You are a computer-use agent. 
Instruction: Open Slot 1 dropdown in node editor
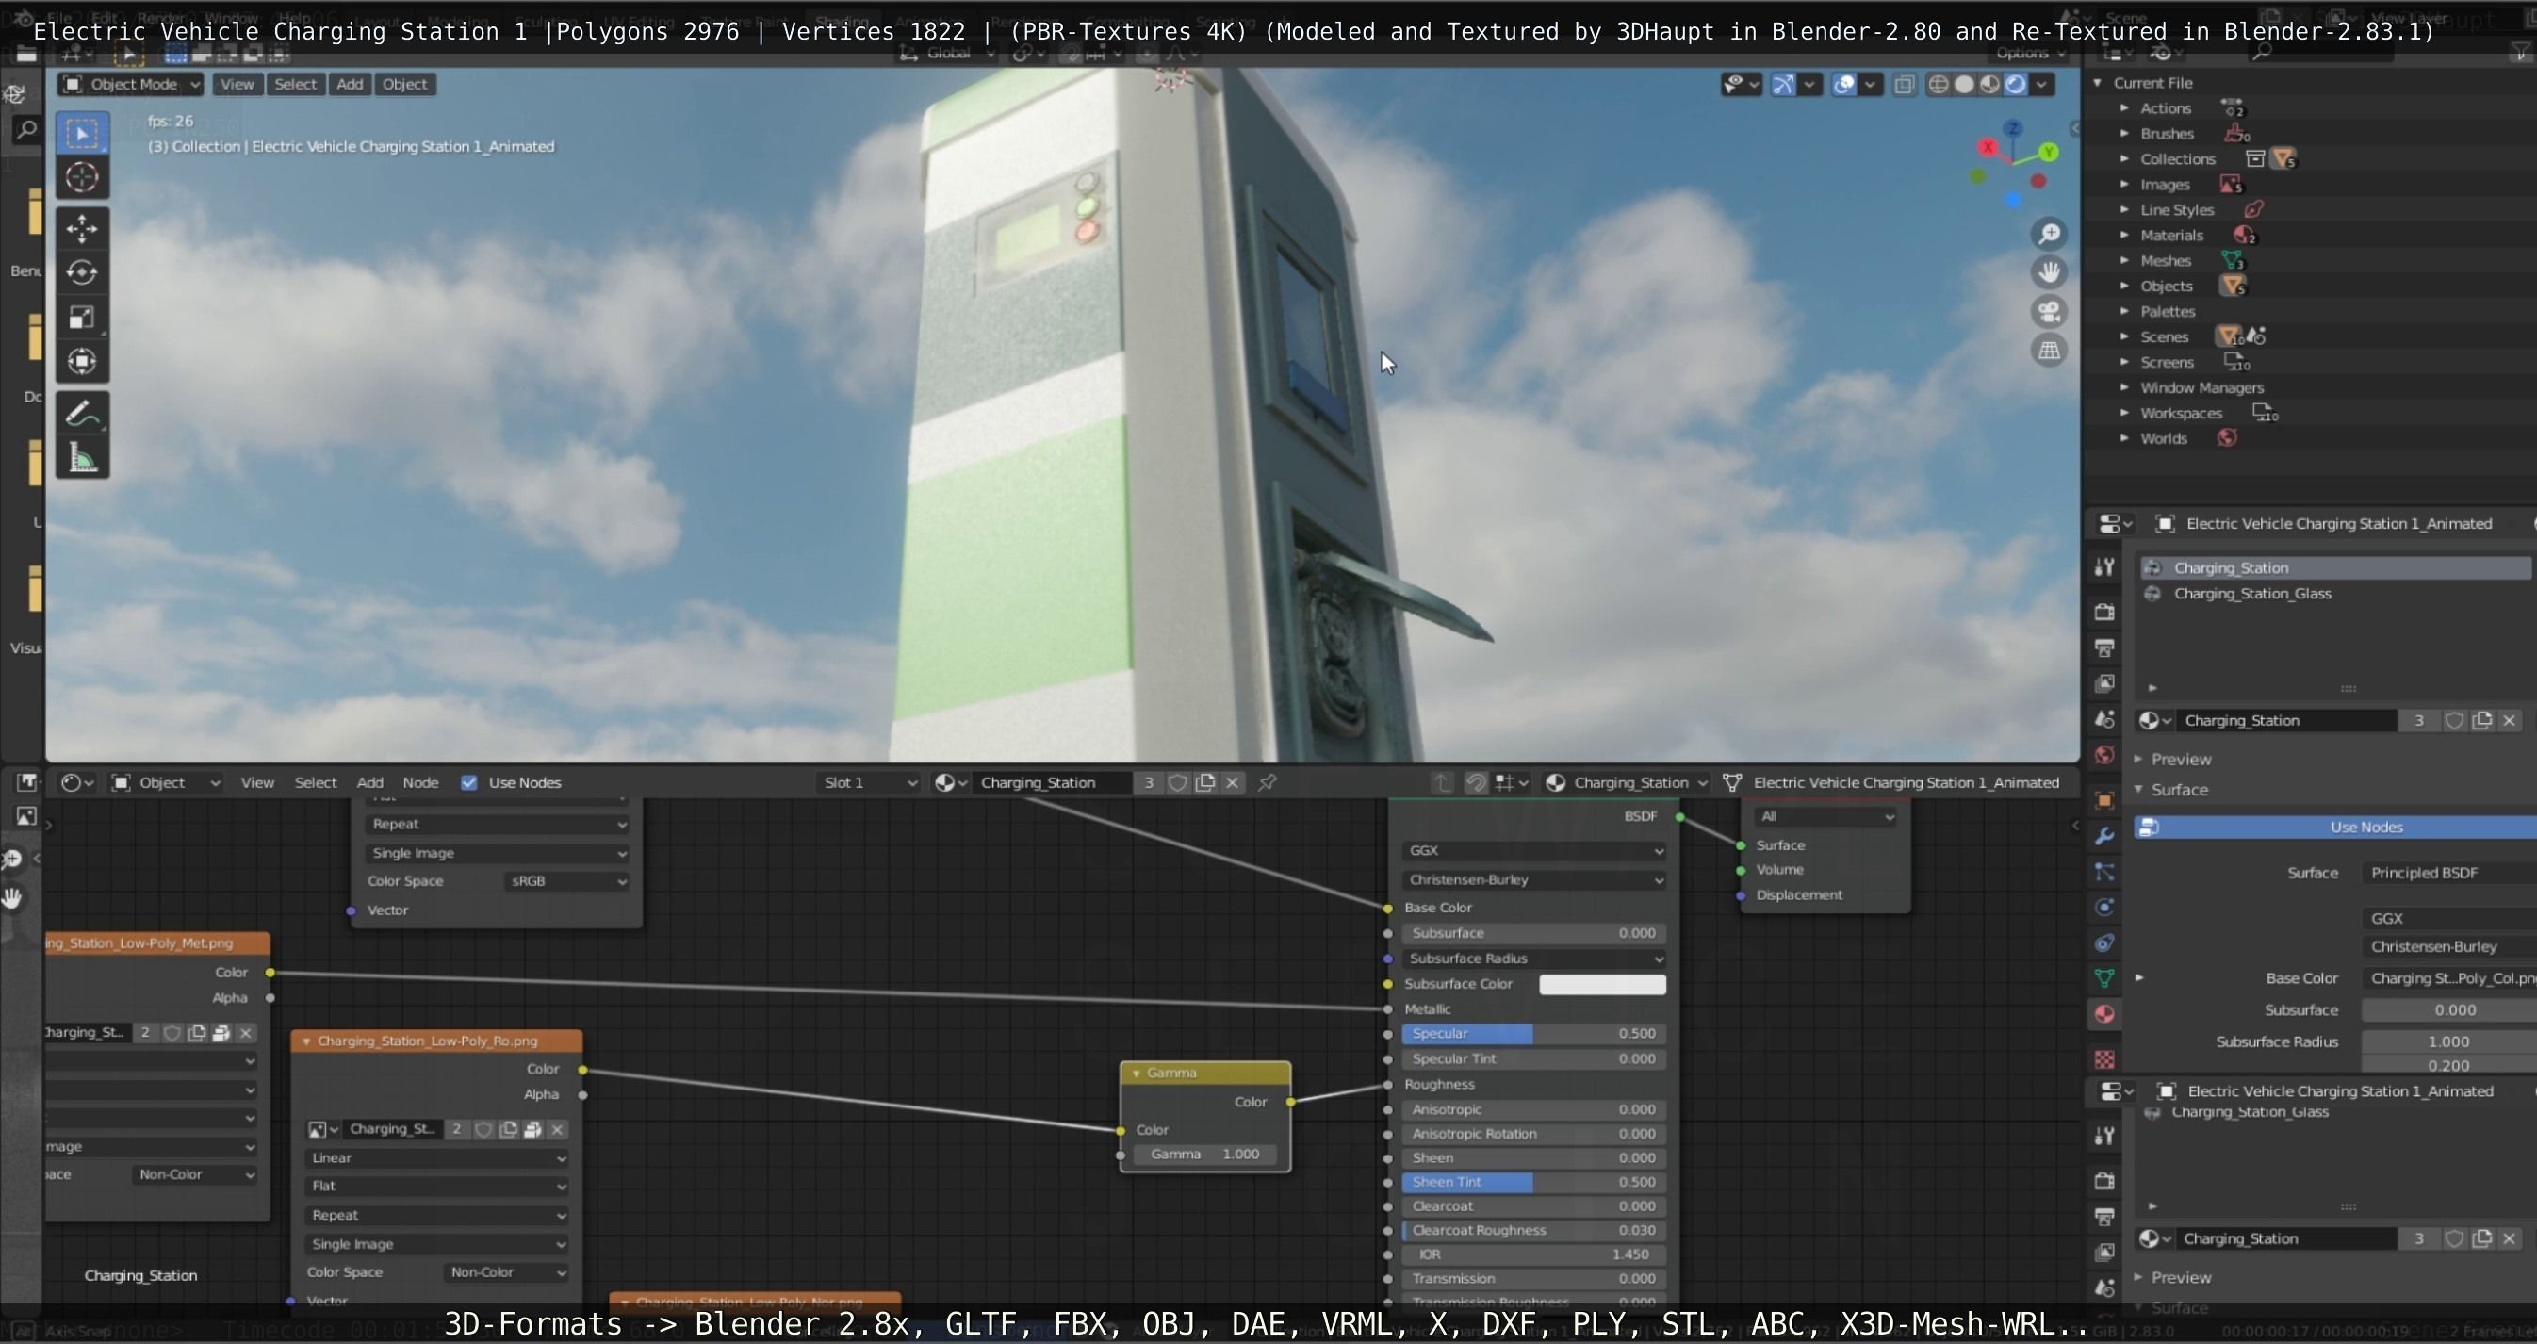pyautogui.click(x=870, y=783)
